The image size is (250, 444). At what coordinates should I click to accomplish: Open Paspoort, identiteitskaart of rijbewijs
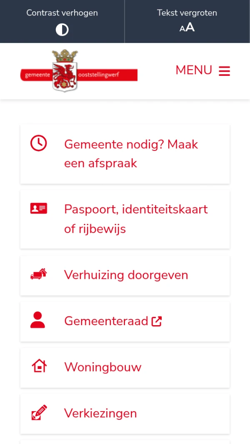pyautogui.click(x=136, y=219)
